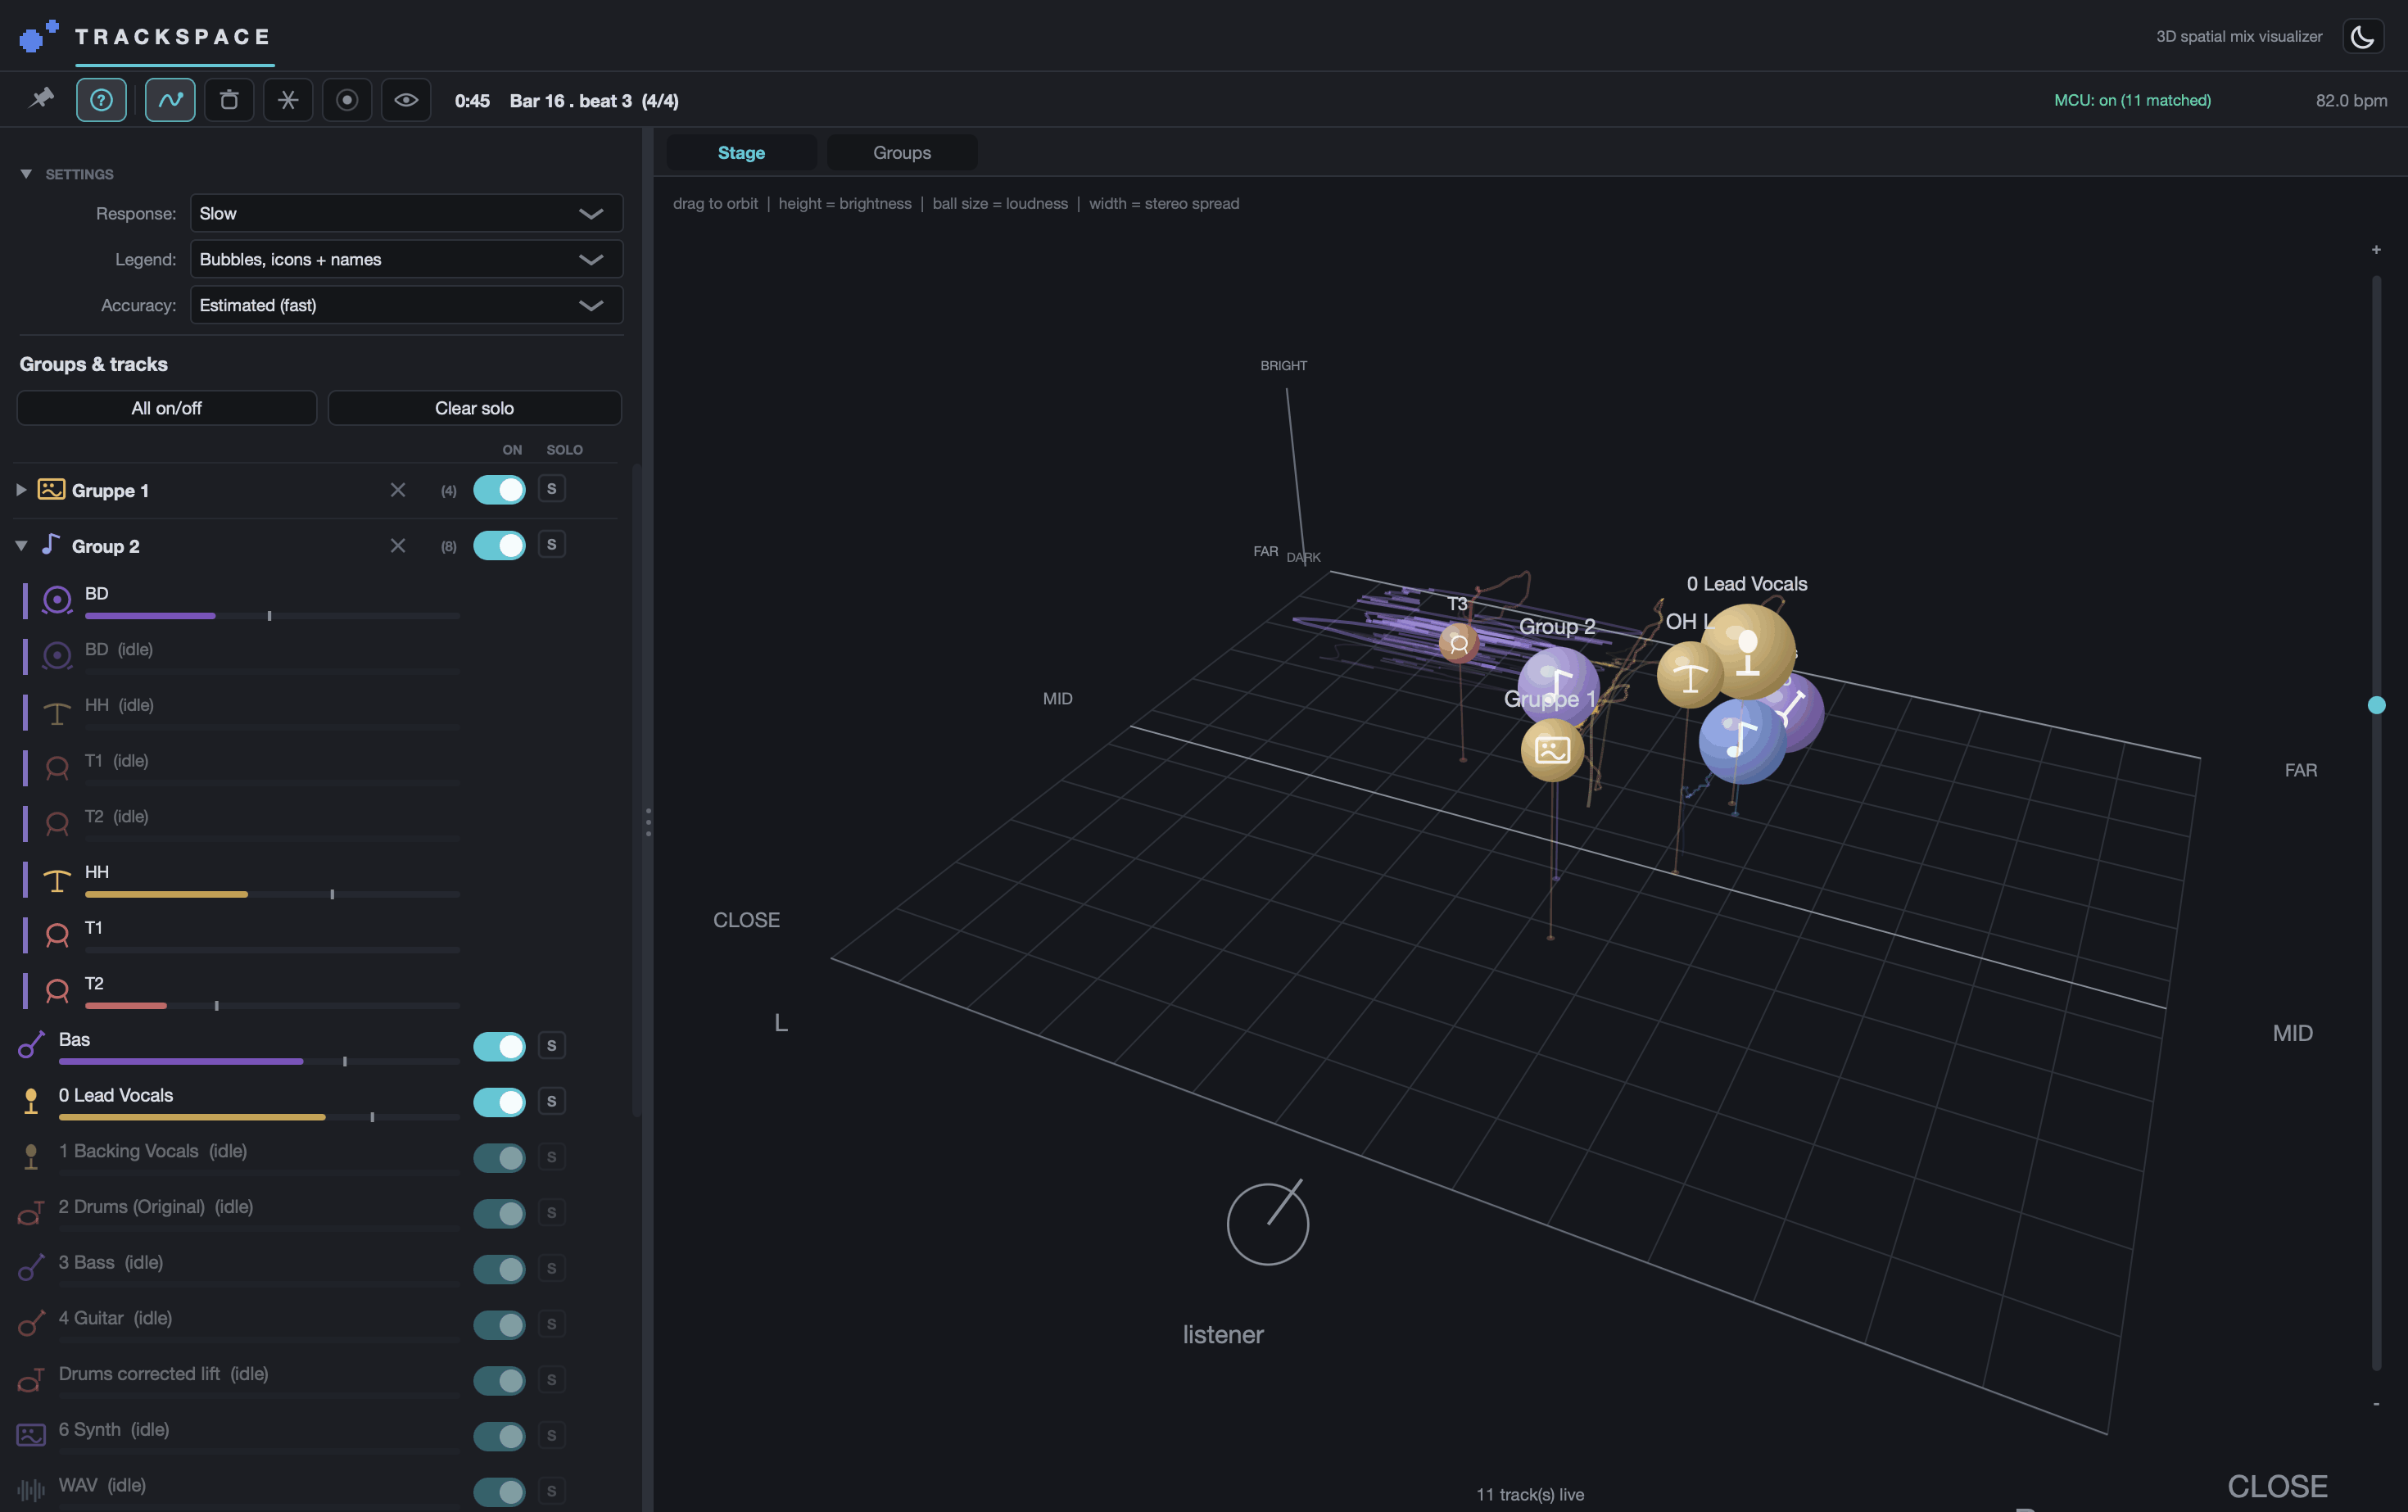
Task: Click the 0 Lead Vocals microphone icon
Action: [x=31, y=1101]
